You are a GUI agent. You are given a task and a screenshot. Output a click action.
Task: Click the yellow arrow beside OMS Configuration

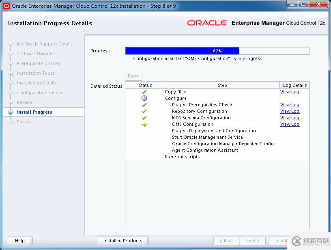tap(144, 124)
